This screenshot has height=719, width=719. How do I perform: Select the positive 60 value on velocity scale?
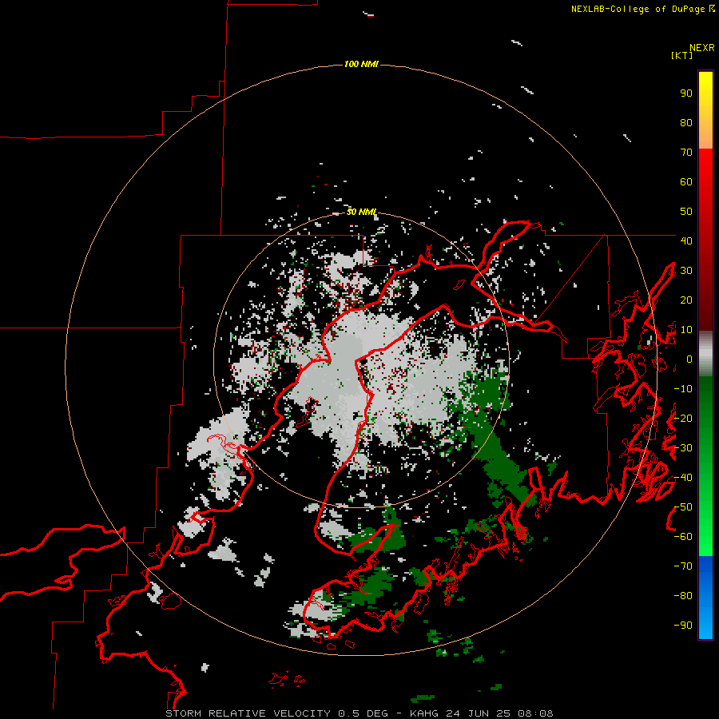point(686,182)
